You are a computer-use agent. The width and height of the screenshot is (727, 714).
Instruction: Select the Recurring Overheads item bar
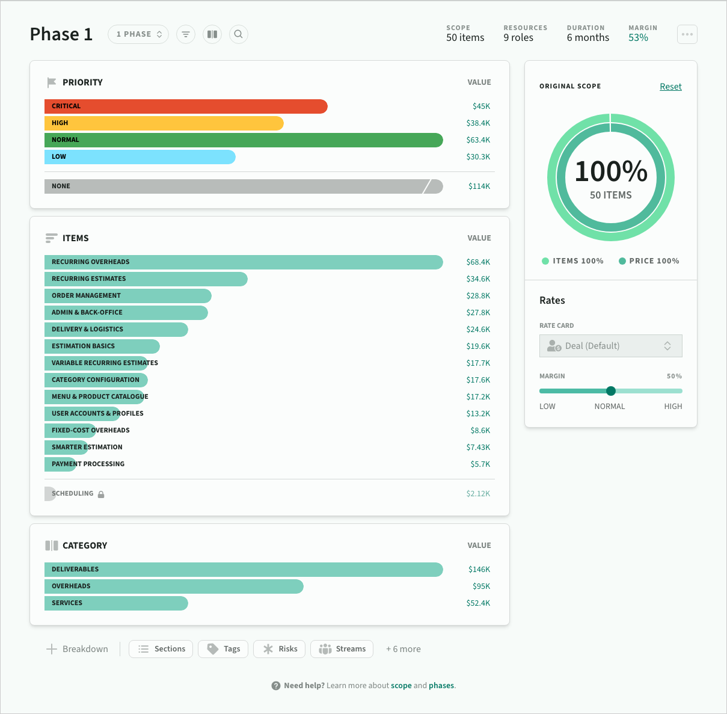[x=244, y=262]
